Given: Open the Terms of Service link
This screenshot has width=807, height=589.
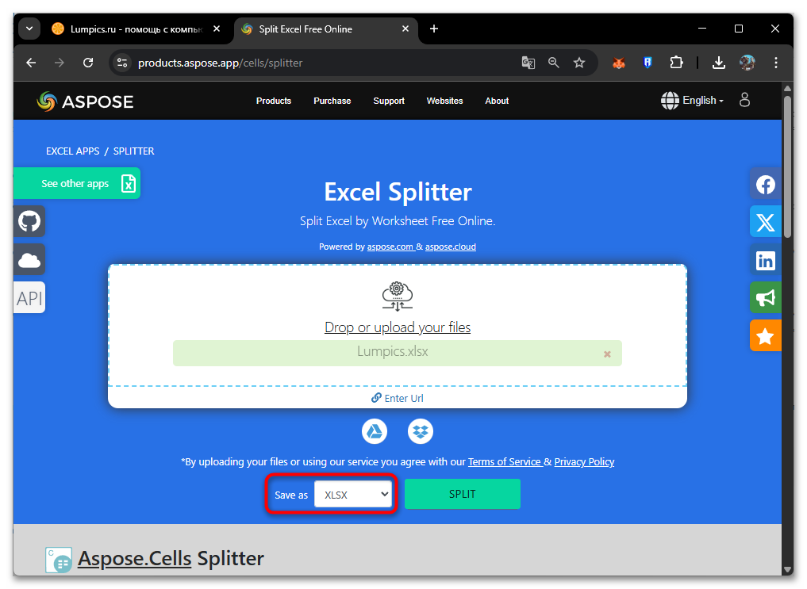Looking at the screenshot, I should (x=504, y=462).
